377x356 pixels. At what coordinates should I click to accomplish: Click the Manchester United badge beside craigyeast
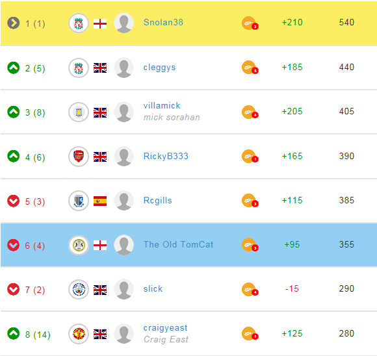click(x=79, y=334)
